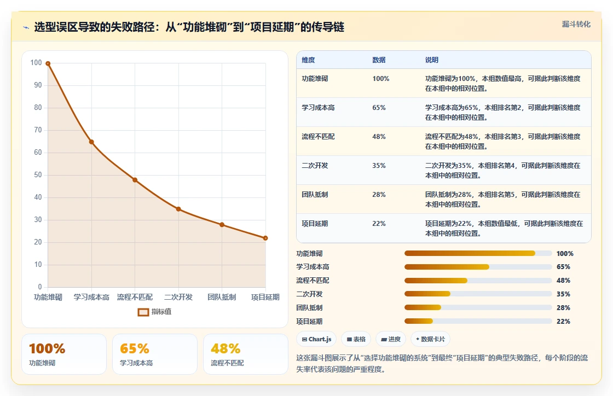Select the 进度 tag
The height and width of the screenshot is (396, 613).
click(391, 339)
